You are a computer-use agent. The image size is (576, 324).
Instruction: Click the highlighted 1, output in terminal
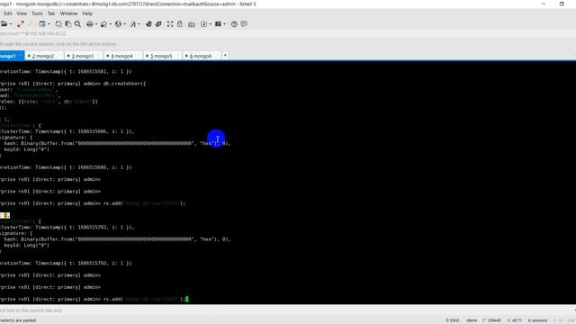tap(4, 215)
